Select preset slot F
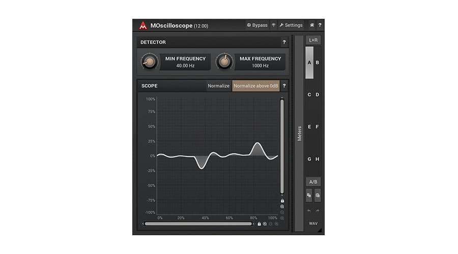This screenshot has height=254, width=458. coord(317,127)
